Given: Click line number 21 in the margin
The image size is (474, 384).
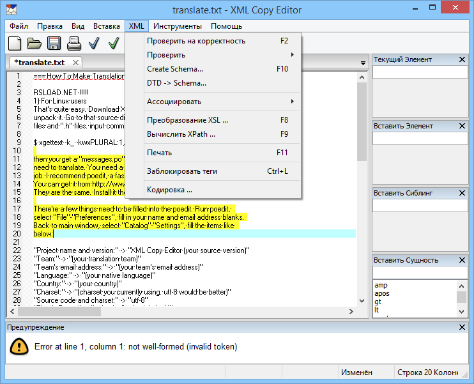Looking at the screenshot, I should [17, 242].
